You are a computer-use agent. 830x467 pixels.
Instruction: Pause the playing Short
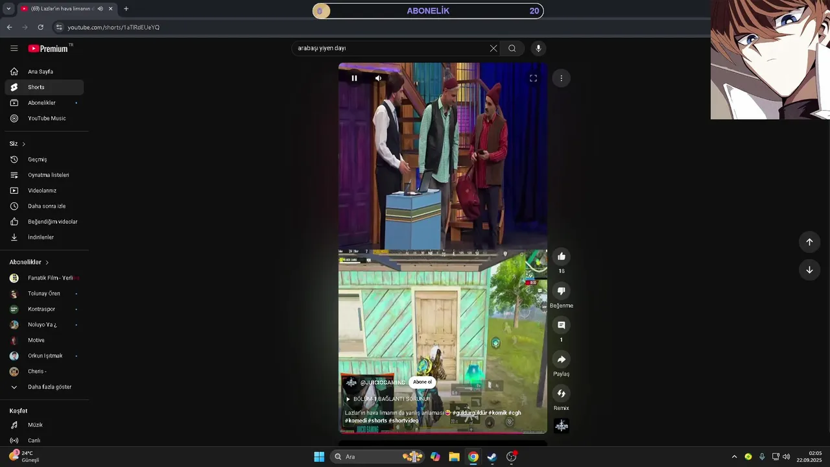pyautogui.click(x=354, y=78)
